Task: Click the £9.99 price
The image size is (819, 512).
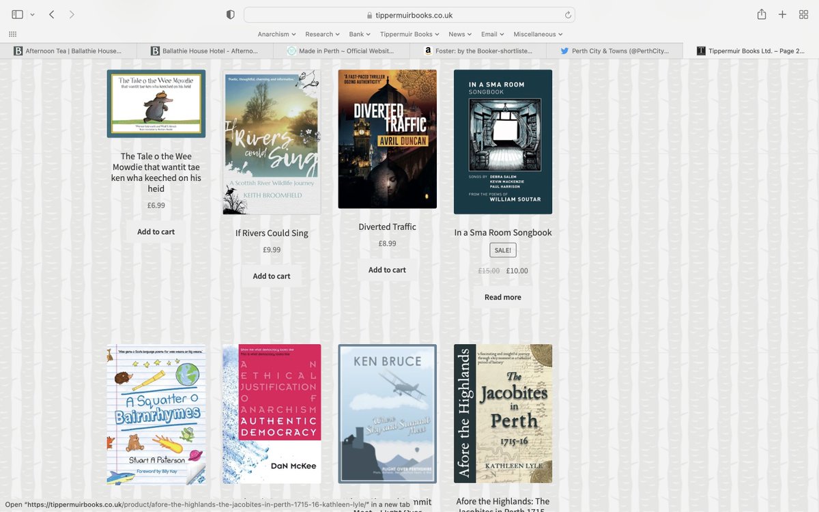Action: [x=272, y=250]
